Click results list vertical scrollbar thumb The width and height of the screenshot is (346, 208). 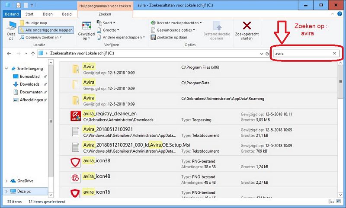click(x=340, y=82)
